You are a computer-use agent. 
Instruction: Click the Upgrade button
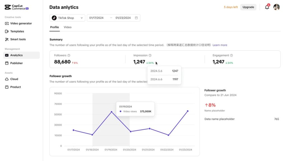(248, 7)
